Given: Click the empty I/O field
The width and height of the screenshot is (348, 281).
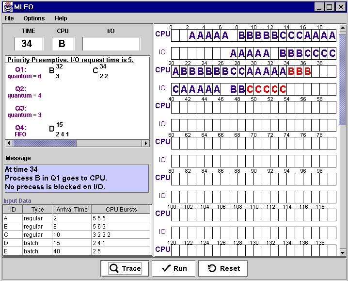Looking at the screenshot, I should pyautogui.click(x=111, y=44).
